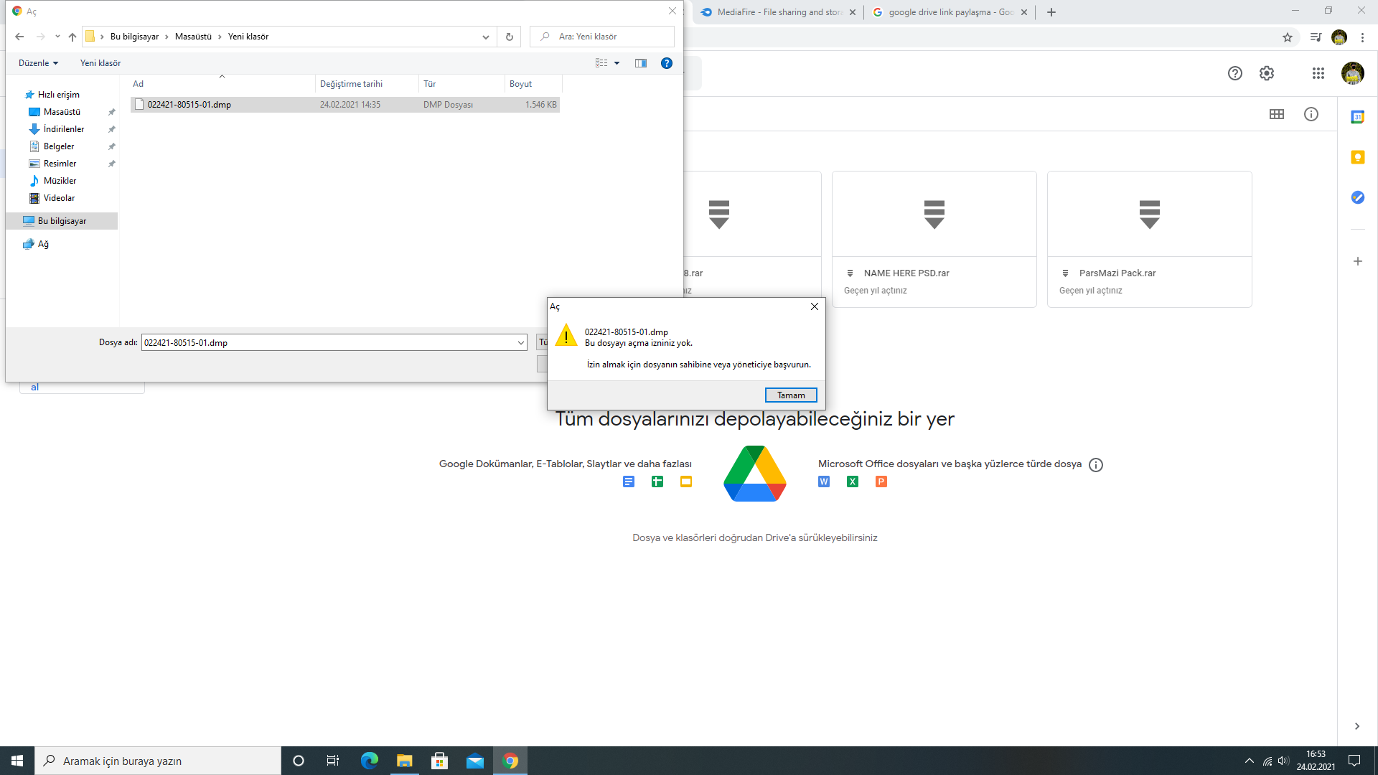Image resolution: width=1378 pixels, height=775 pixels.
Task: Open Google apps grid launcher
Action: tap(1318, 73)
